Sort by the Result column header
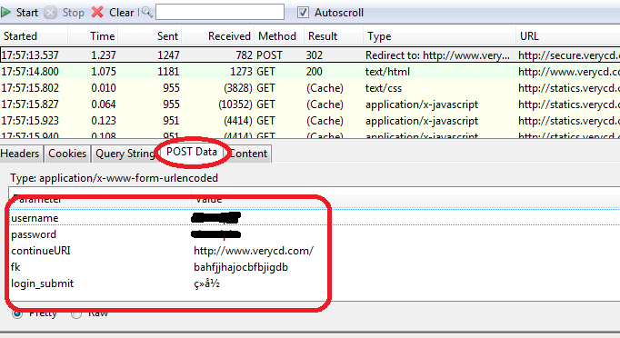620x338 pixels. [334, 36]
